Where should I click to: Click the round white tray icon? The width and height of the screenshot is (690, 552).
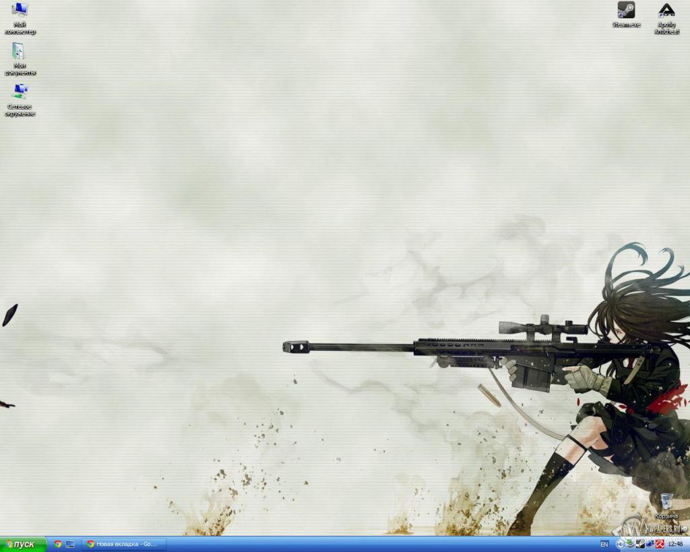(x=621, y=545)
